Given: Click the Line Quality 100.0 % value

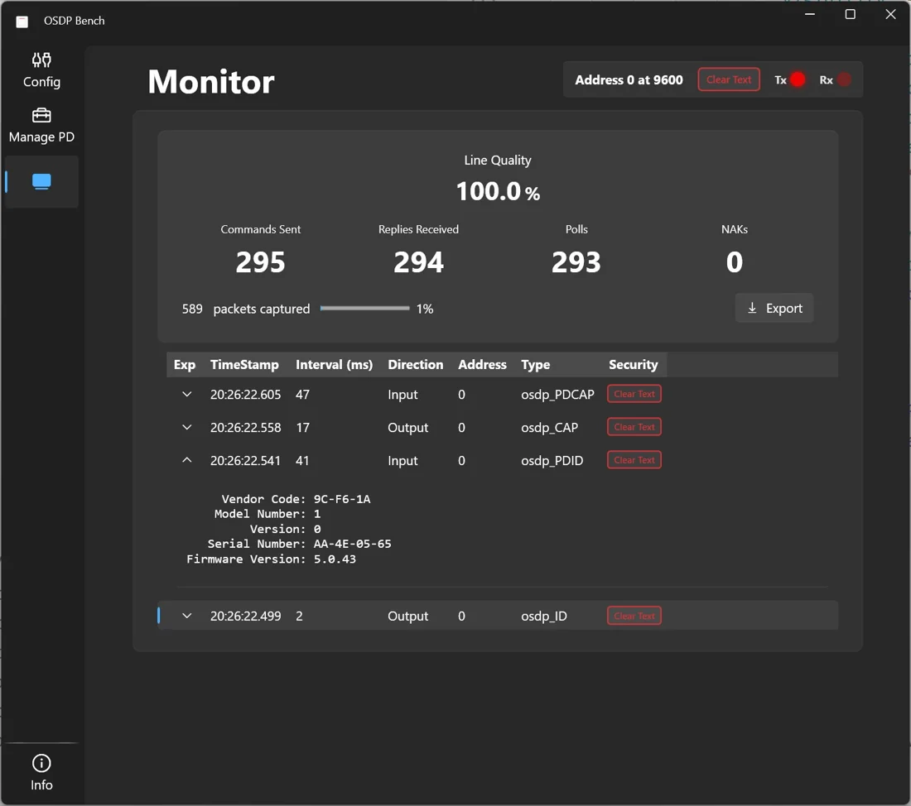Looking at the screenshot, I should [498, 192].
